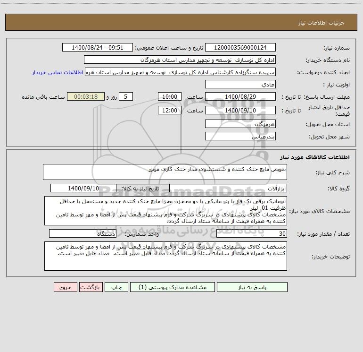This screenshot has height=352, width=363.
Task: Click unit of measure field 'دستگاه'
Action: click(x=82, y=233)
